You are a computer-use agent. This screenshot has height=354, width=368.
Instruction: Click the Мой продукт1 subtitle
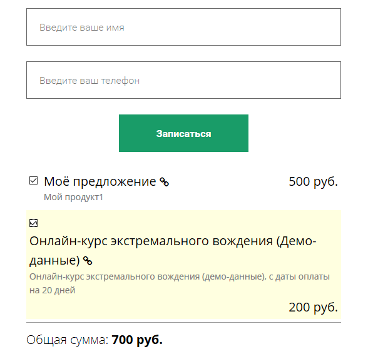[x=73, y=197]
